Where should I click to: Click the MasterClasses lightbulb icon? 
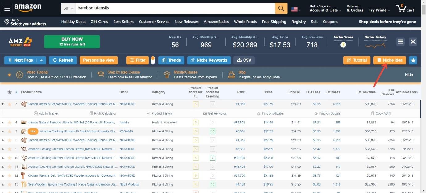tap(167, 74)
